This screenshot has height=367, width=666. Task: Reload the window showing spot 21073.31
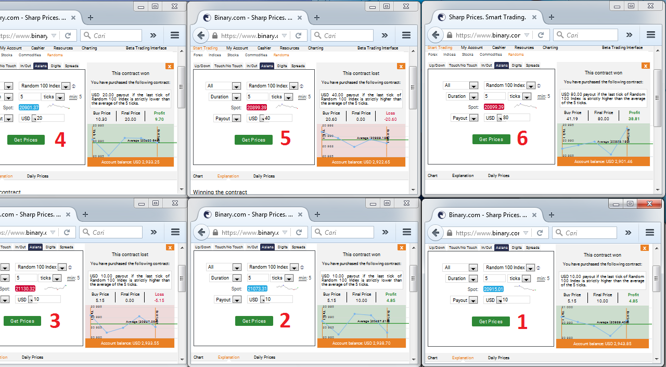tap(299, 232)
